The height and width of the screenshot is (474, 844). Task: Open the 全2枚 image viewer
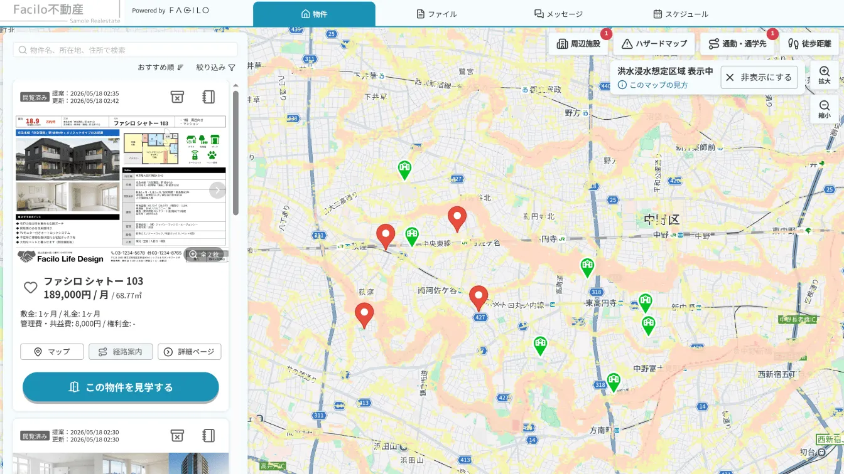[205, 255]
